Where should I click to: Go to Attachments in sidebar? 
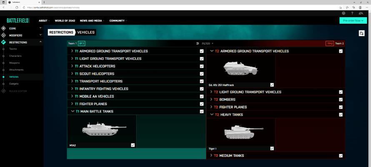pyautogui.click(x=16, y=70)
